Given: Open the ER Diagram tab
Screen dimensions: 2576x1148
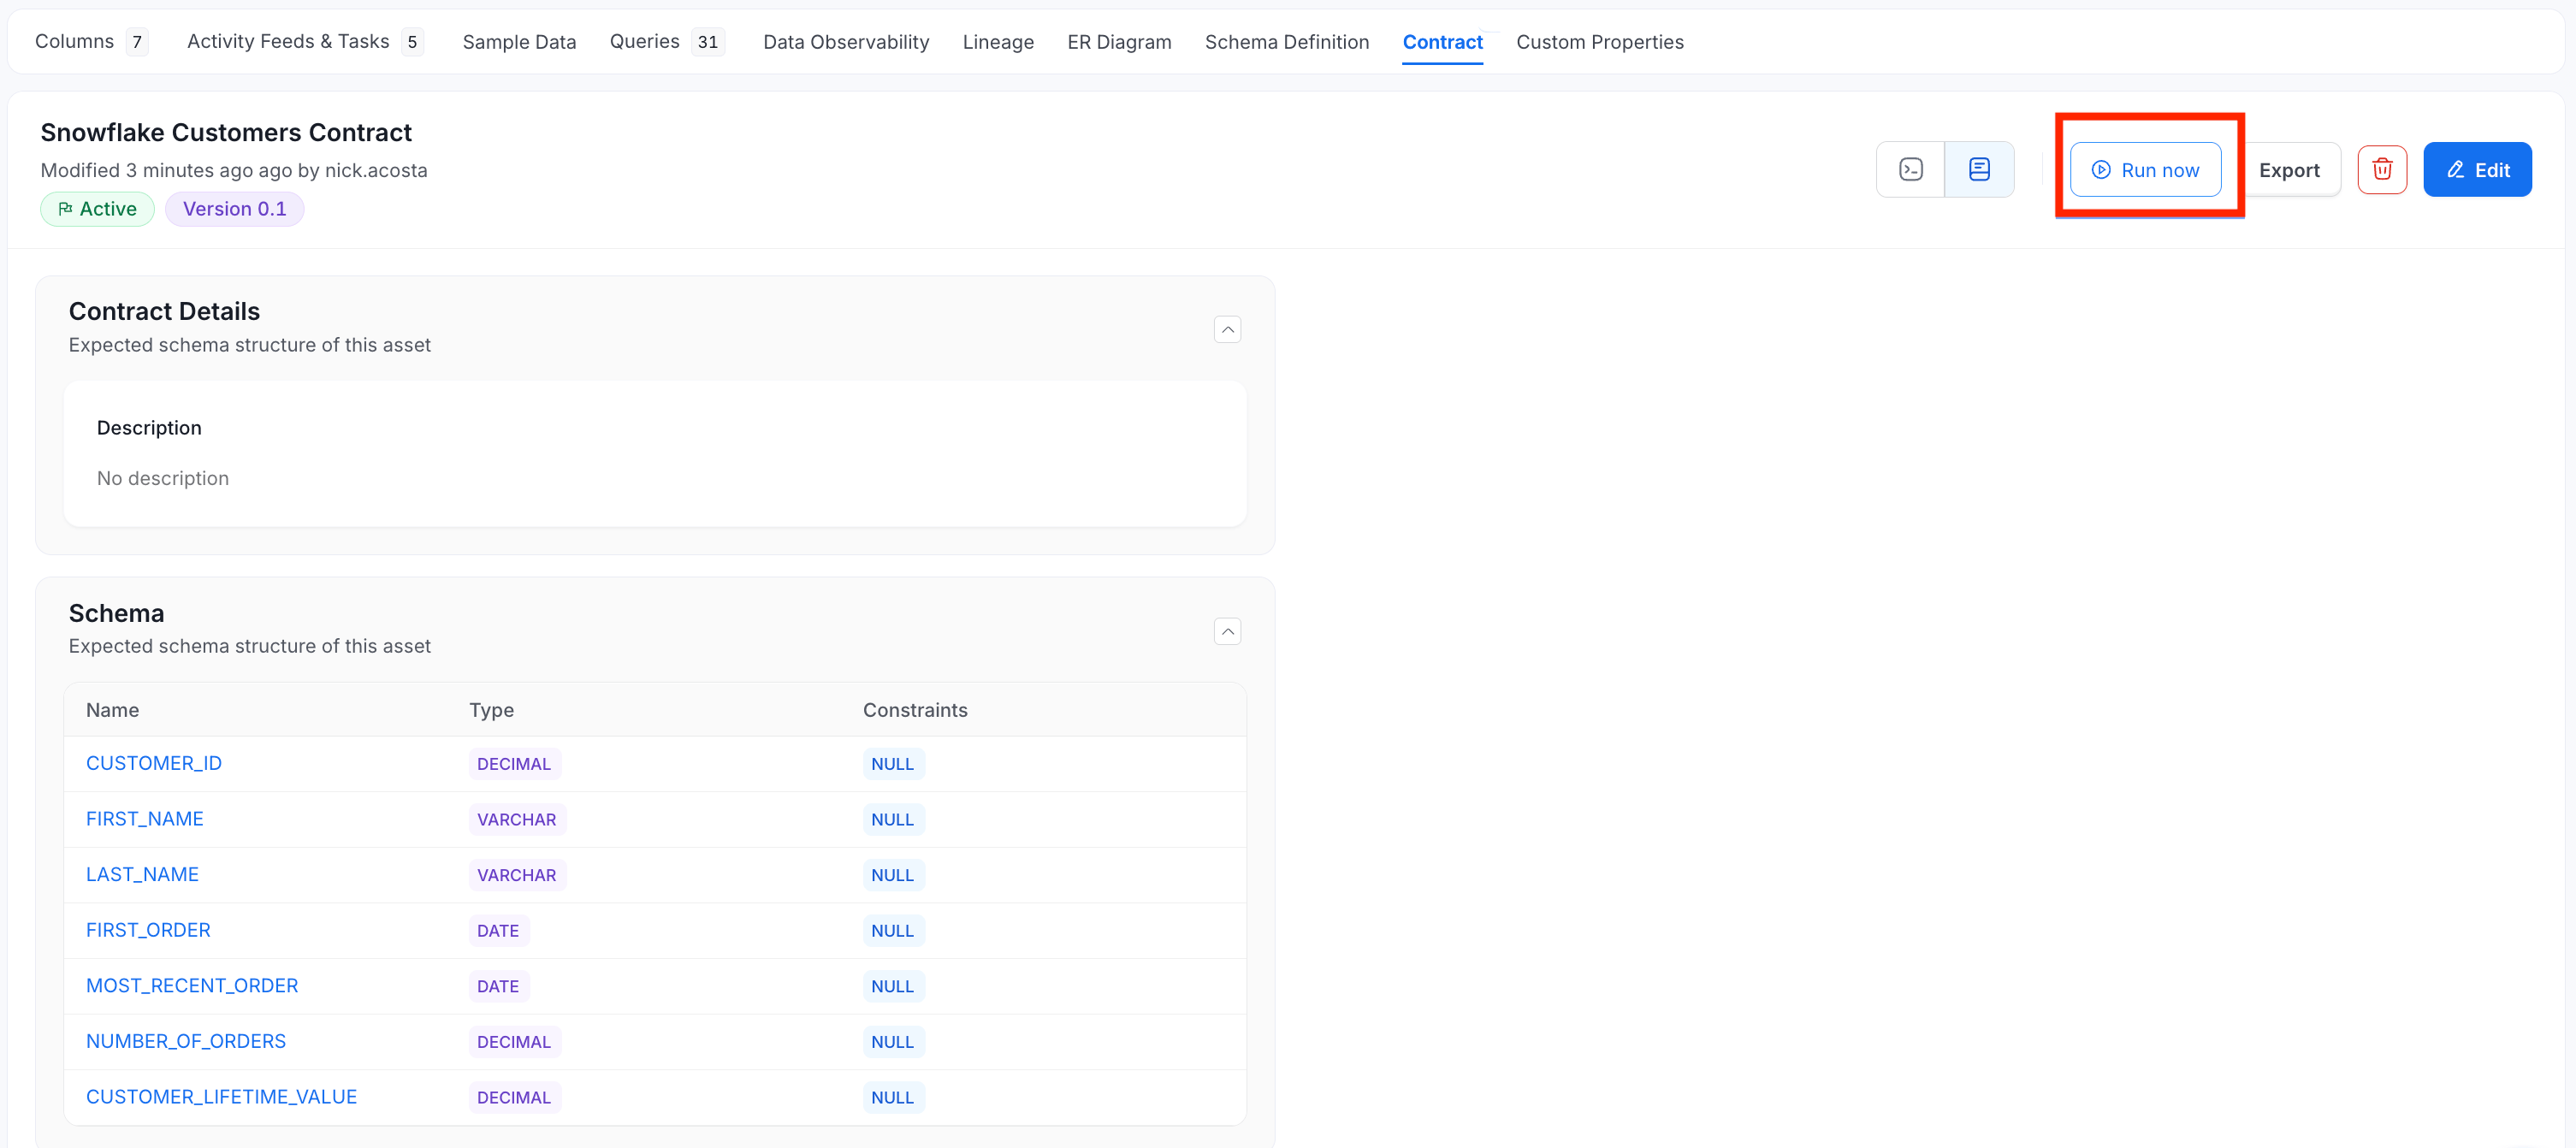Looking at the screenshot, I should pos(1119,42).
